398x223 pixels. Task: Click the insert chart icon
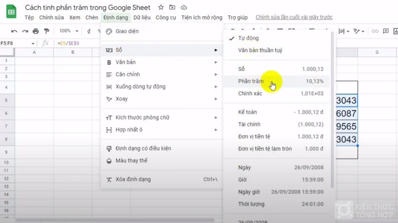395,31
